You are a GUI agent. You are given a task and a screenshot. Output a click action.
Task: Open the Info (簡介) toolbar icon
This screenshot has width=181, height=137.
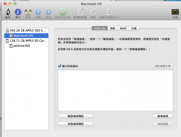pos(18,12)
